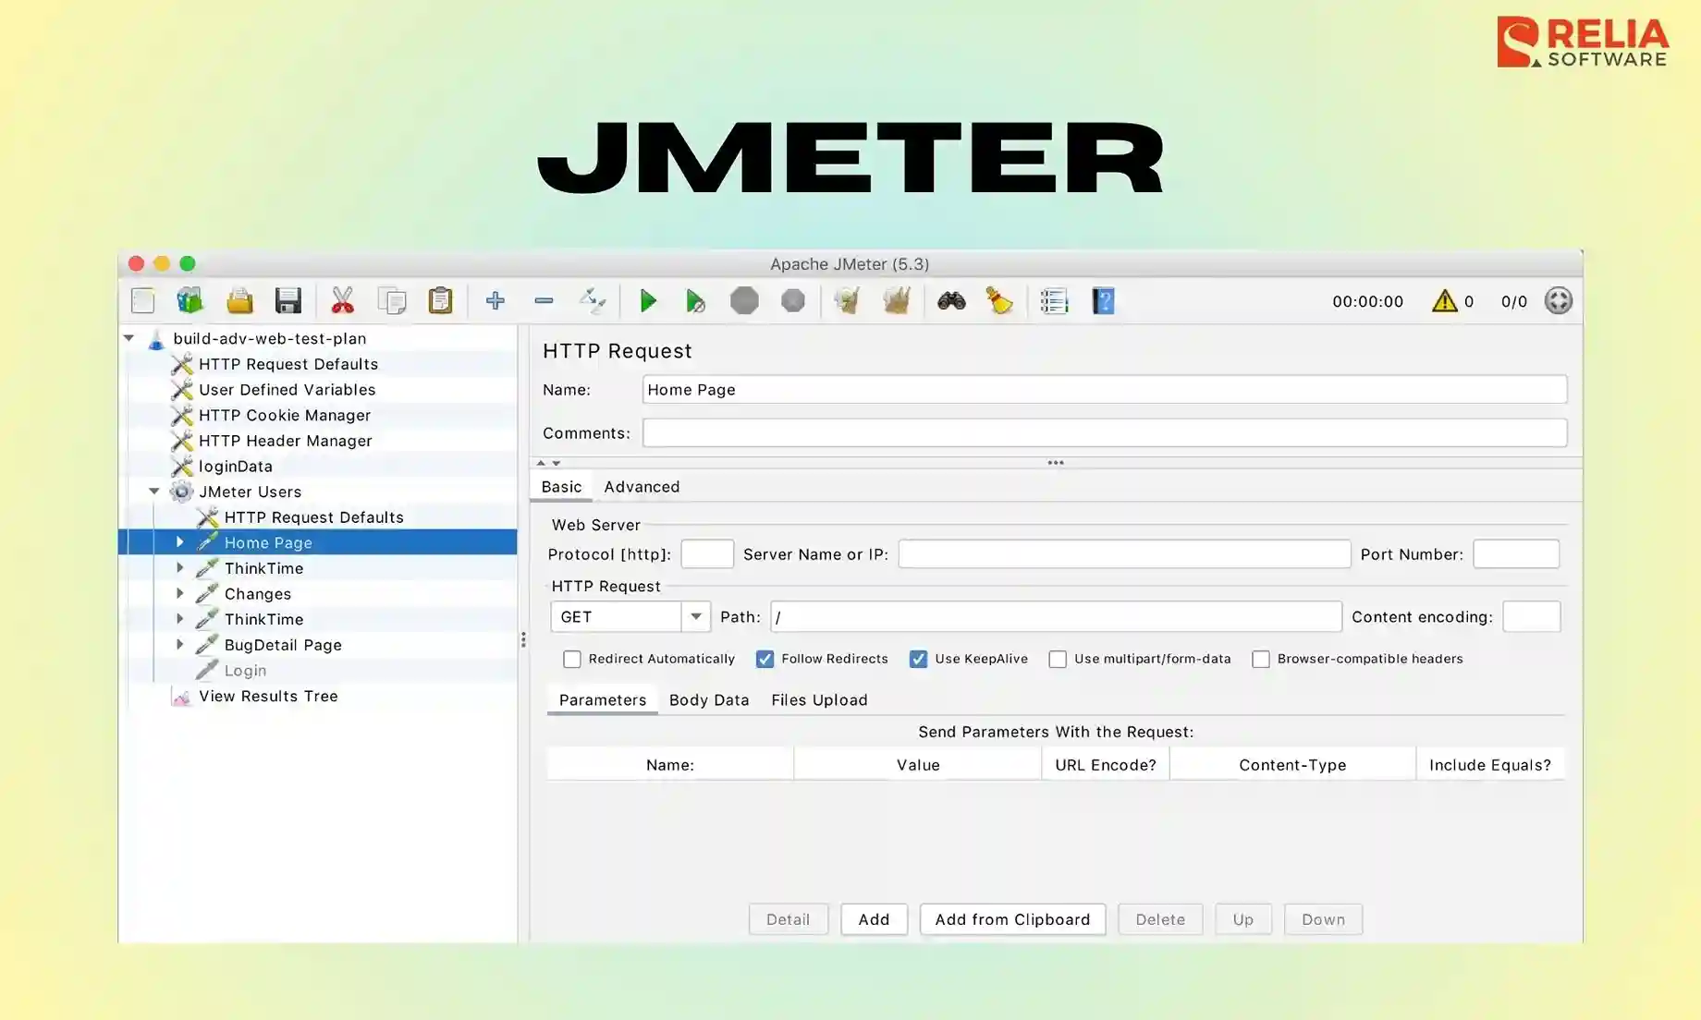Click the Delete button
The width and height of the screenshot is (1701, 1020).
1160,919
